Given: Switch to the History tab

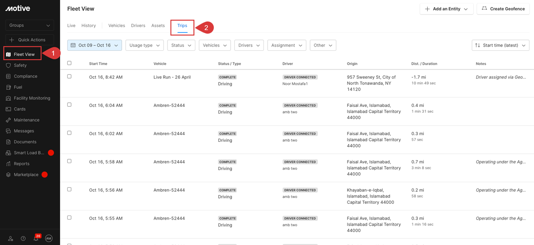Looking at the screenshot, I should pos(89,26).
